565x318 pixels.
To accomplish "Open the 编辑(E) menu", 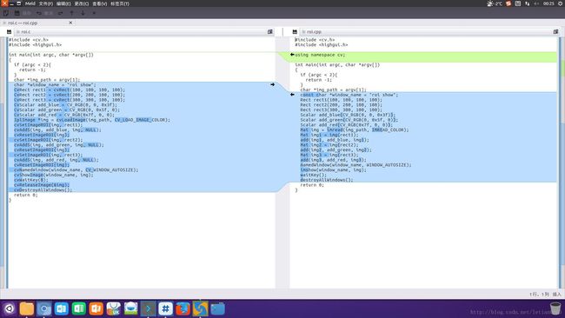I will (x=63, y=3).
